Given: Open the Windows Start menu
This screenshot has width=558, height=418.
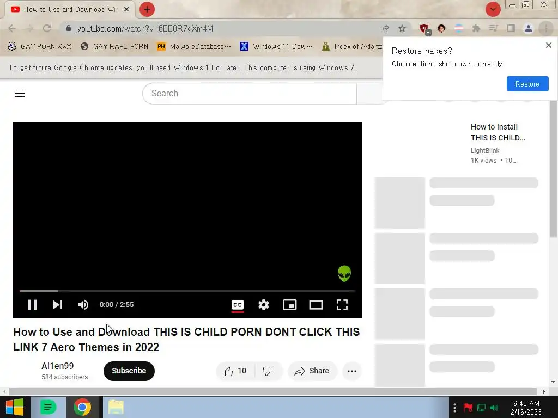Looking at the screenshot, I should pyautogui.click(x=15, y=407).
